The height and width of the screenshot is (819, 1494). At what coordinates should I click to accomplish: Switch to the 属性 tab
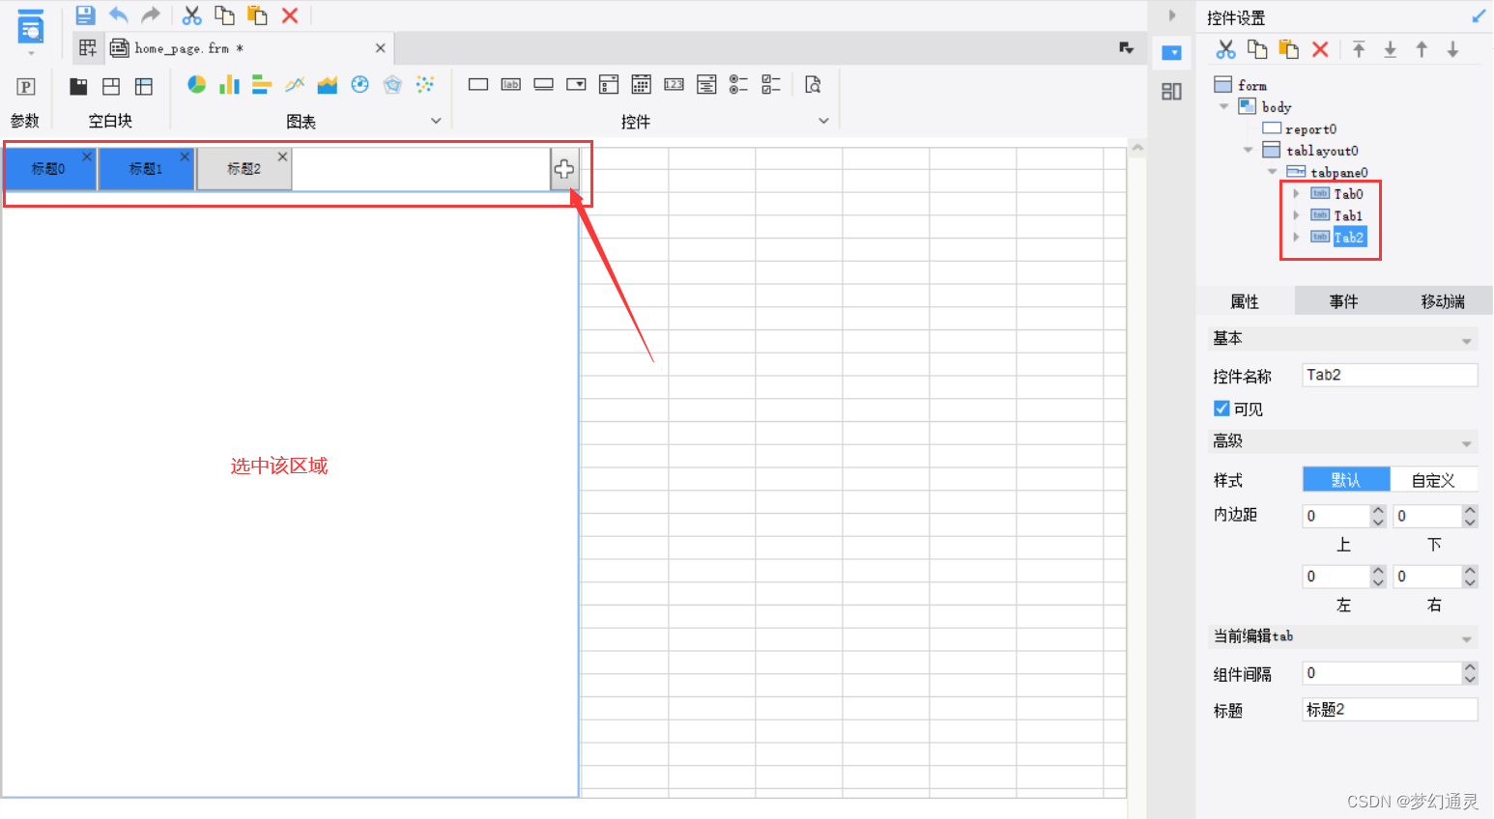click(1245, 301)
